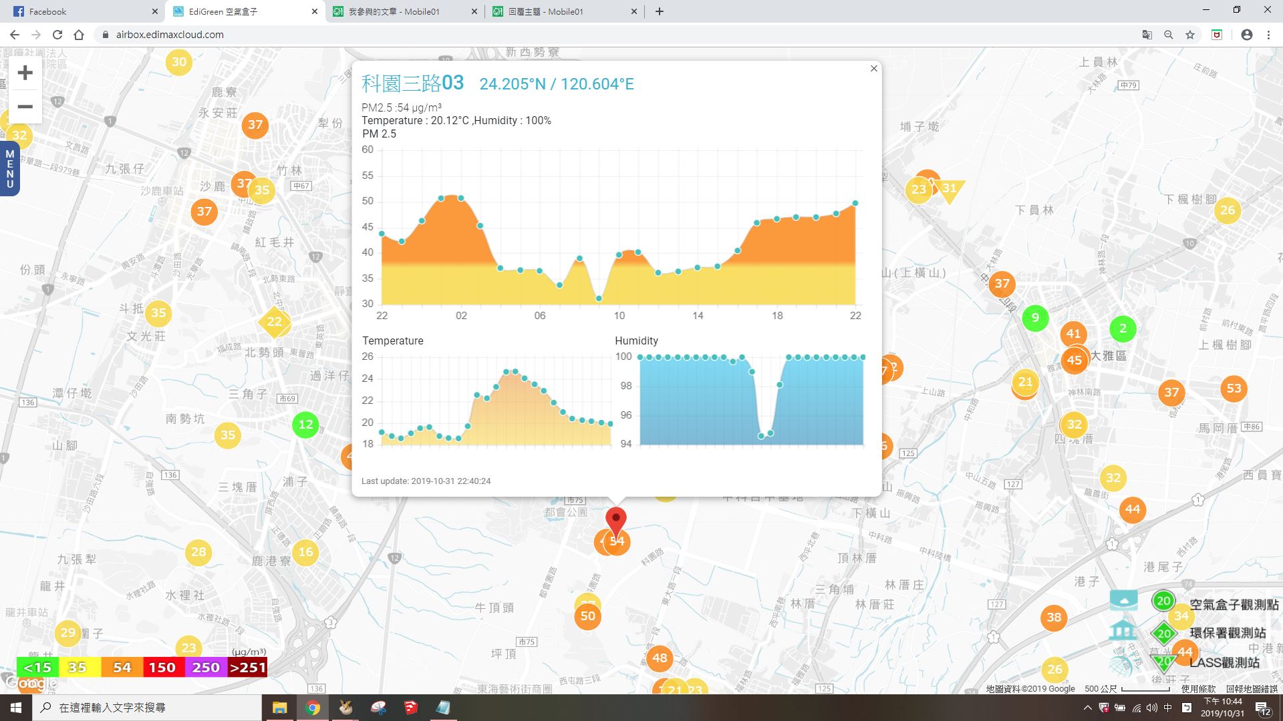Click the taskbar search box
The width and height of the screenshot is (1283, 721).
tap(147, 708)
